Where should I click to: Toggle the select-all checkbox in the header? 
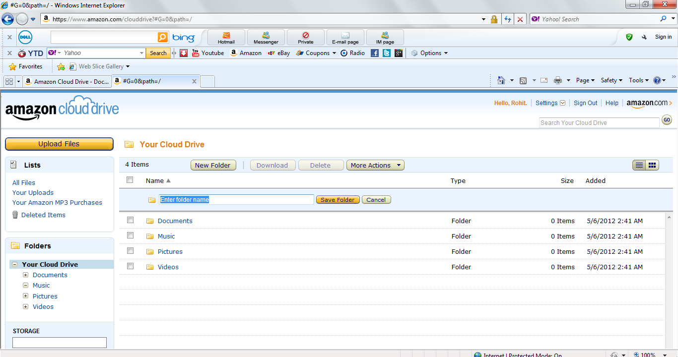(130, 180)
